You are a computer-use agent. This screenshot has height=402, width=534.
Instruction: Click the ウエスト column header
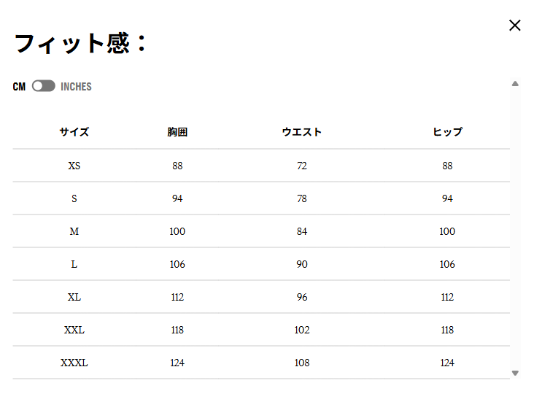pyautogui.click(x=302, y=132)
